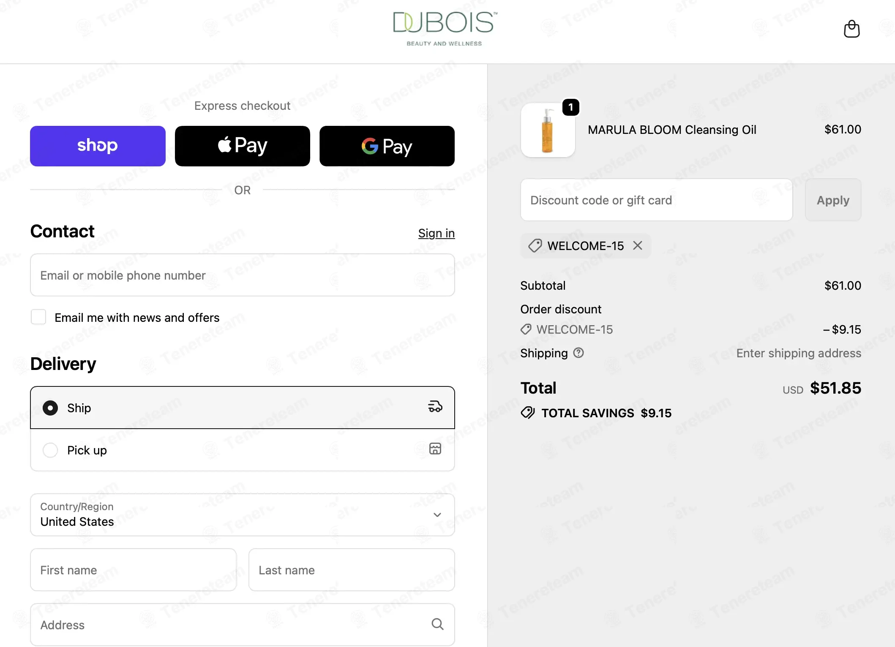Click the Enter shipping address text
The width and height of the screenshot is (895, 647).
click(799, 353)
